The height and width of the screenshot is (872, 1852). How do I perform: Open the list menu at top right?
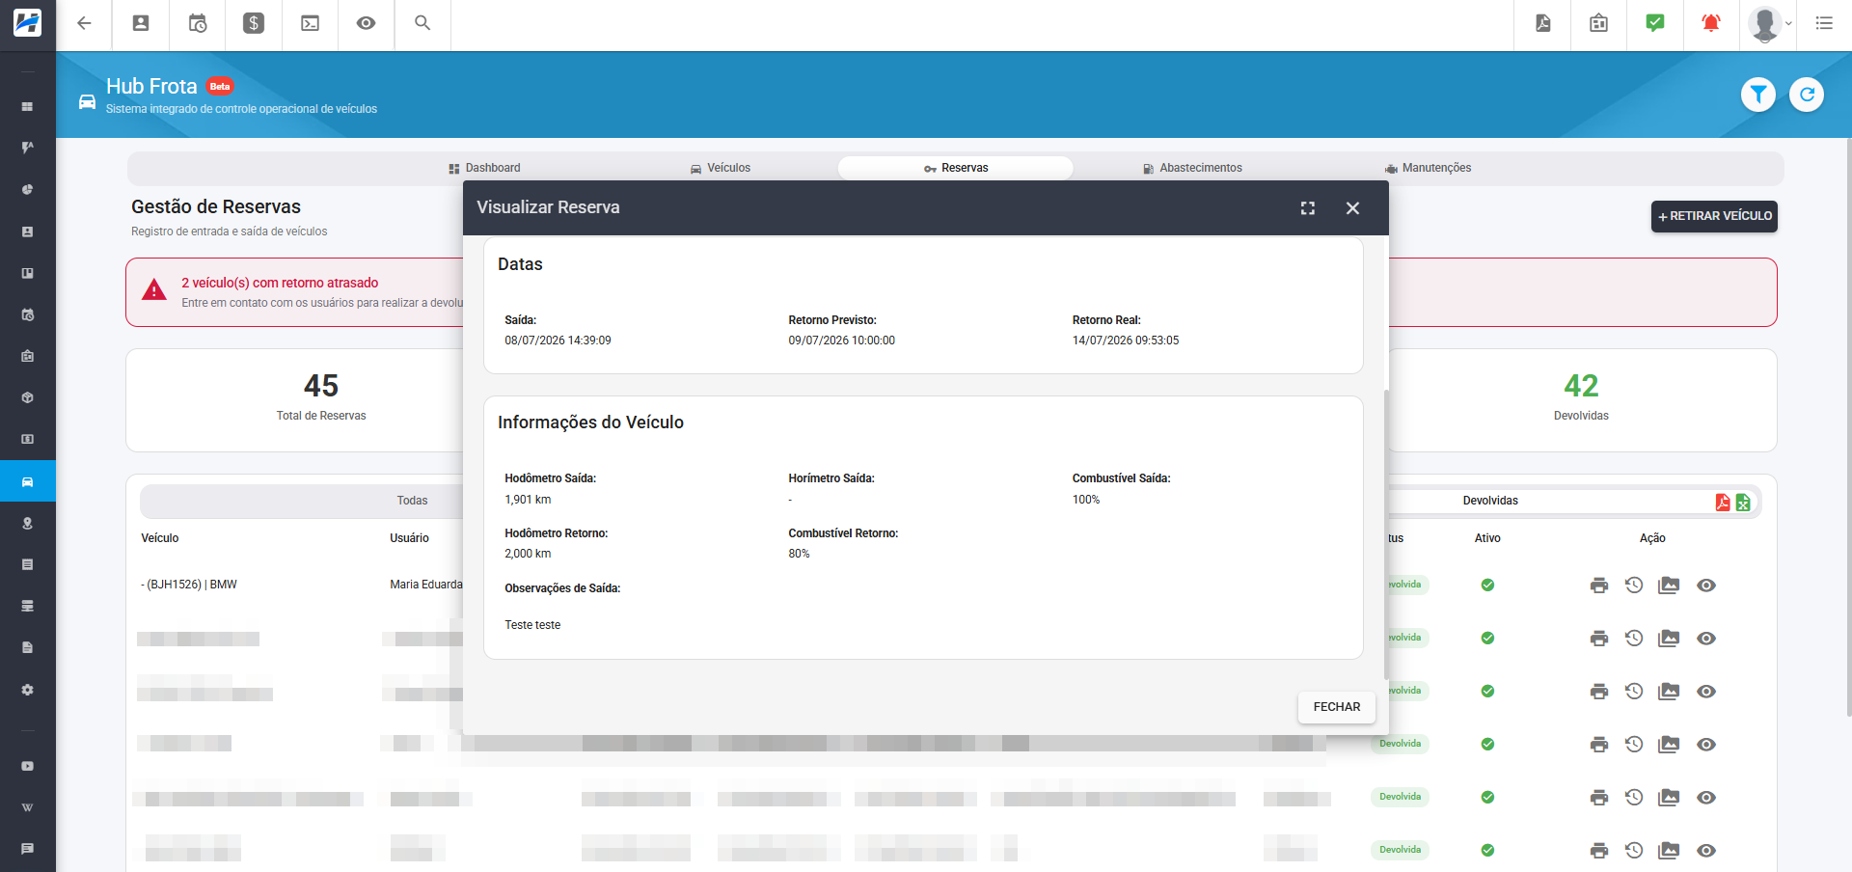1824,23
